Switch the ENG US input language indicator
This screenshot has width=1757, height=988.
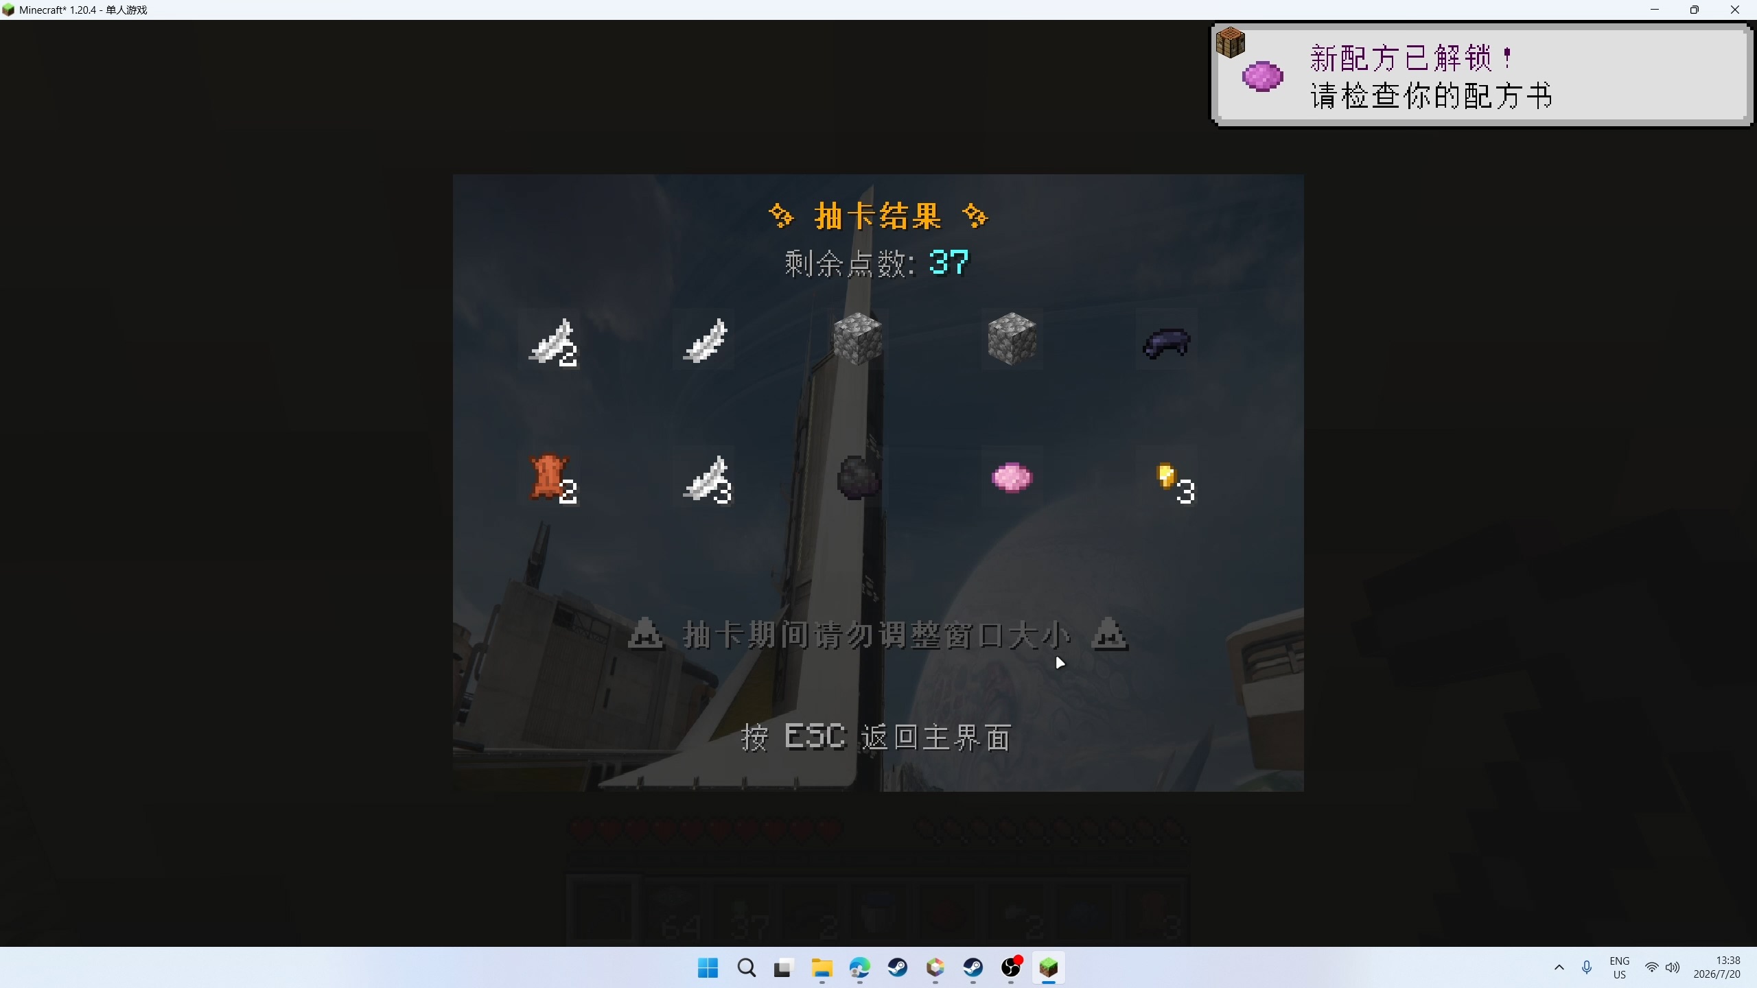tap(1619, 968)
